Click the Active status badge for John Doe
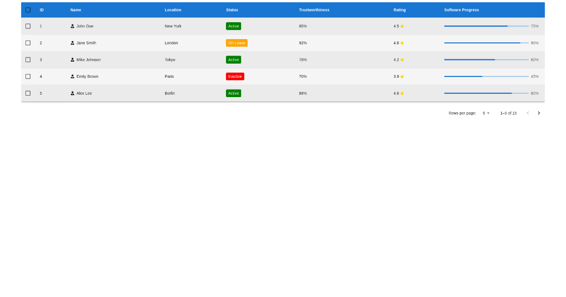Screen dimensions: 566x297 click(x=233, y=26)
